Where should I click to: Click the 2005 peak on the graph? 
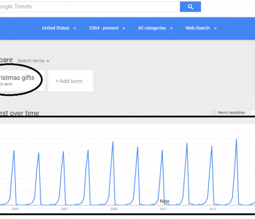point(14,151)
